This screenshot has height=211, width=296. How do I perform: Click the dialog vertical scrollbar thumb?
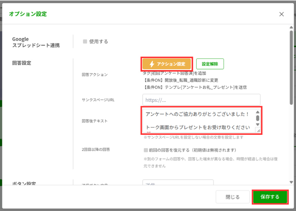[x=291, y=67]
